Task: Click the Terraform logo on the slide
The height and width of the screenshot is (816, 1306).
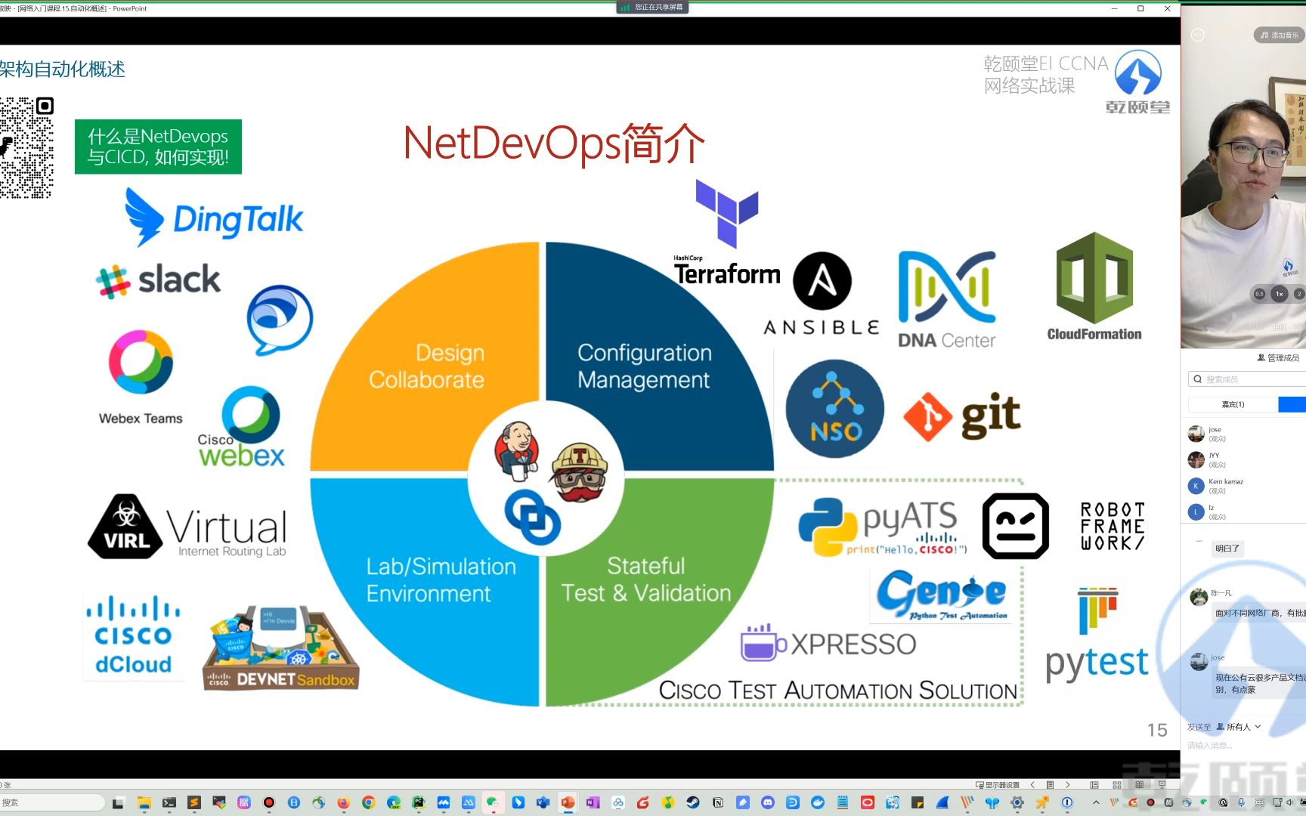Action: click(x=727, y=232)
